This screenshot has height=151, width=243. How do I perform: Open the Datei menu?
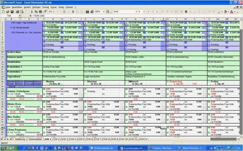(x=8, y=7)
